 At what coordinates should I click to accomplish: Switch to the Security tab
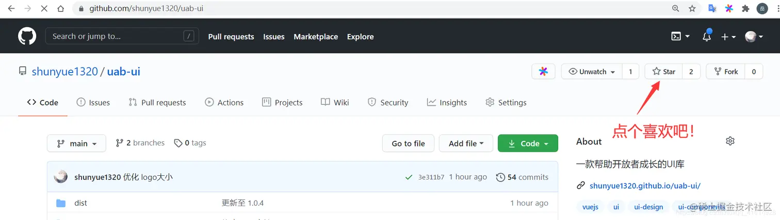pos(388,102)
